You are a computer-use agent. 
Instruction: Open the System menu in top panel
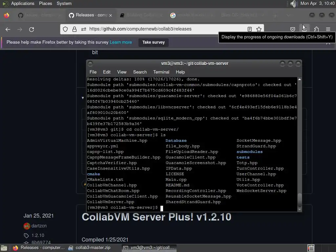64,3
